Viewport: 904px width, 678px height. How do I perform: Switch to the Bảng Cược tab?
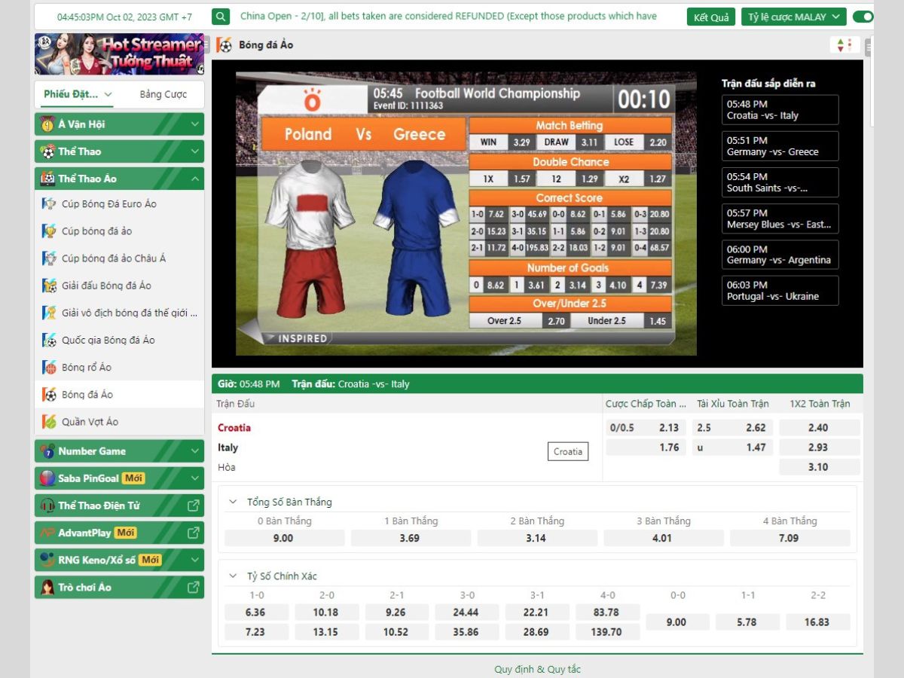pos(163,94)
